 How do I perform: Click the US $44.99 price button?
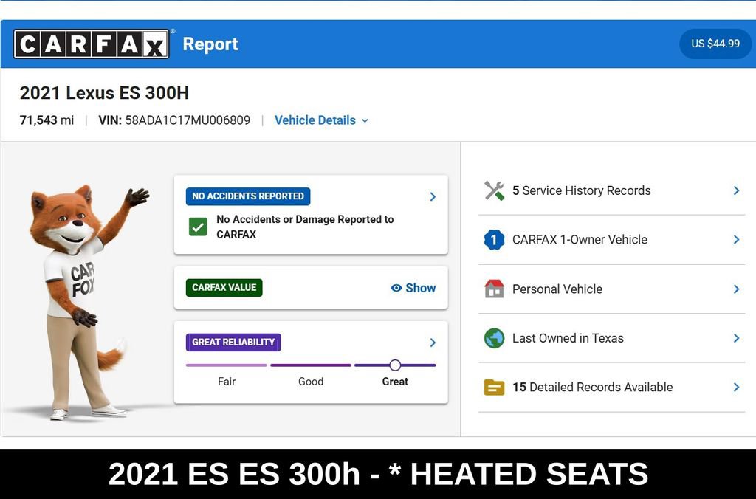(715, 44)
